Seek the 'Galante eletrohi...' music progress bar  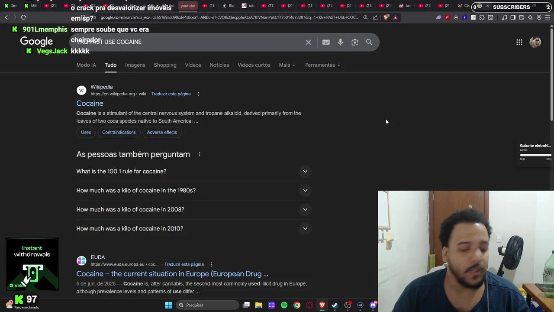536,155
